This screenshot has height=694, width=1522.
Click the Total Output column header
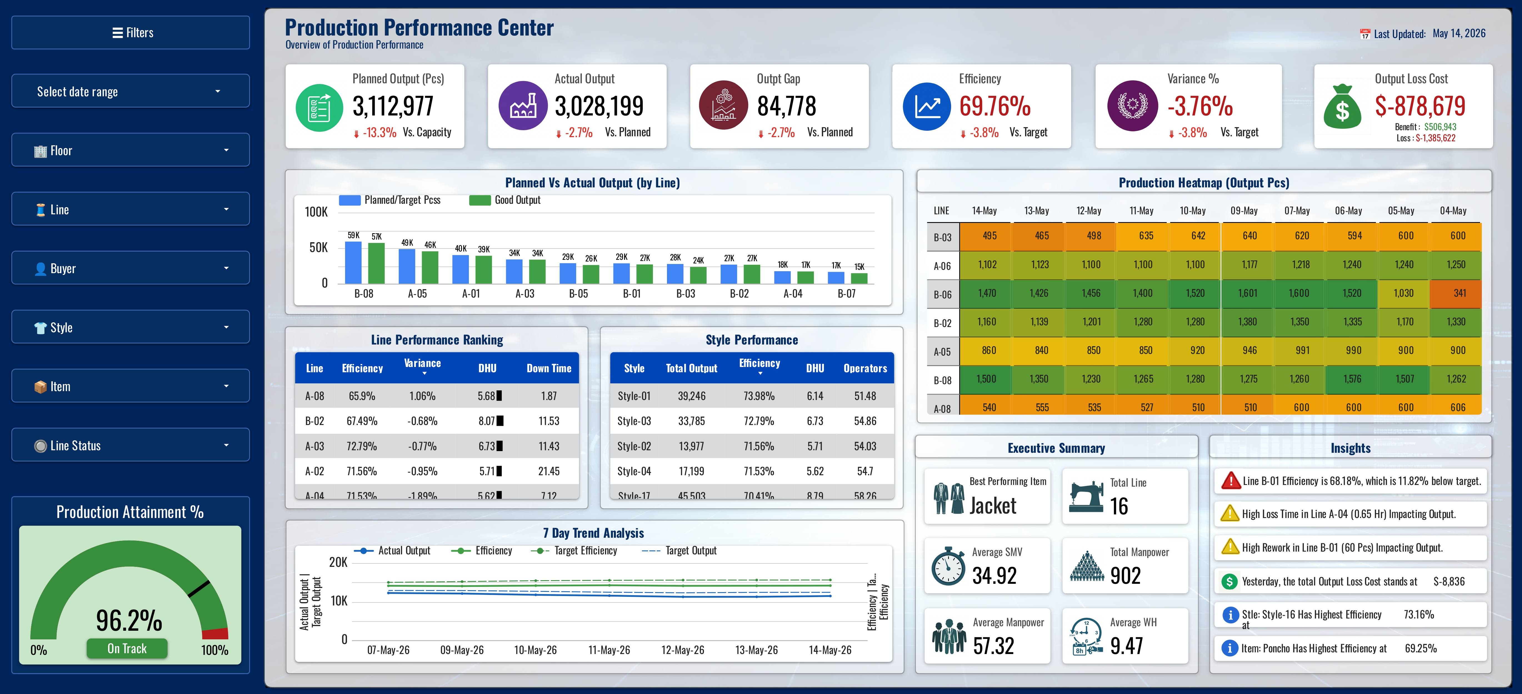tap(691, 368)
